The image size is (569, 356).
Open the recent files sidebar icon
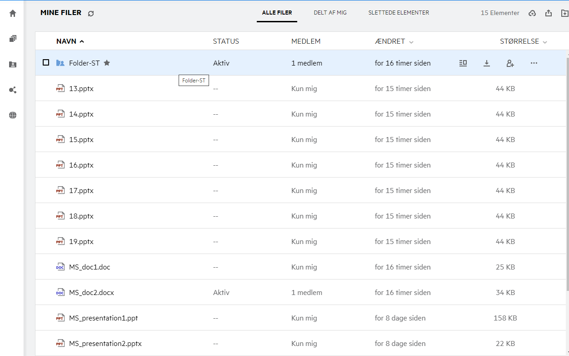coord(13,39)
